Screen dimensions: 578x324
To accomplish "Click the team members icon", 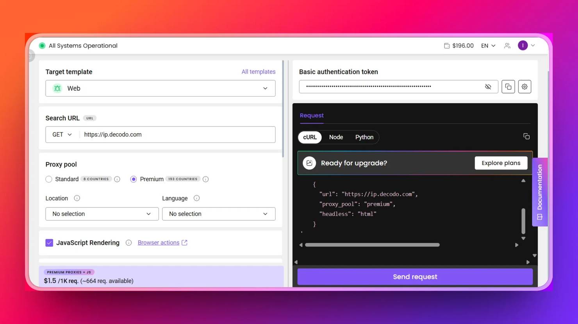I will [x=507, y=46].
